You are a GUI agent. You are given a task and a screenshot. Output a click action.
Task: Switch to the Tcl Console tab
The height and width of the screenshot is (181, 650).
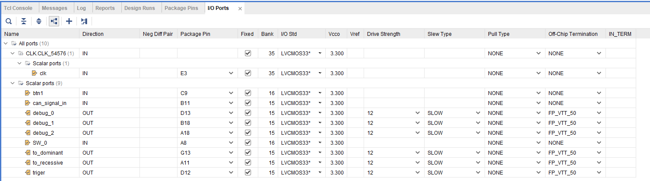coord(18,8)
